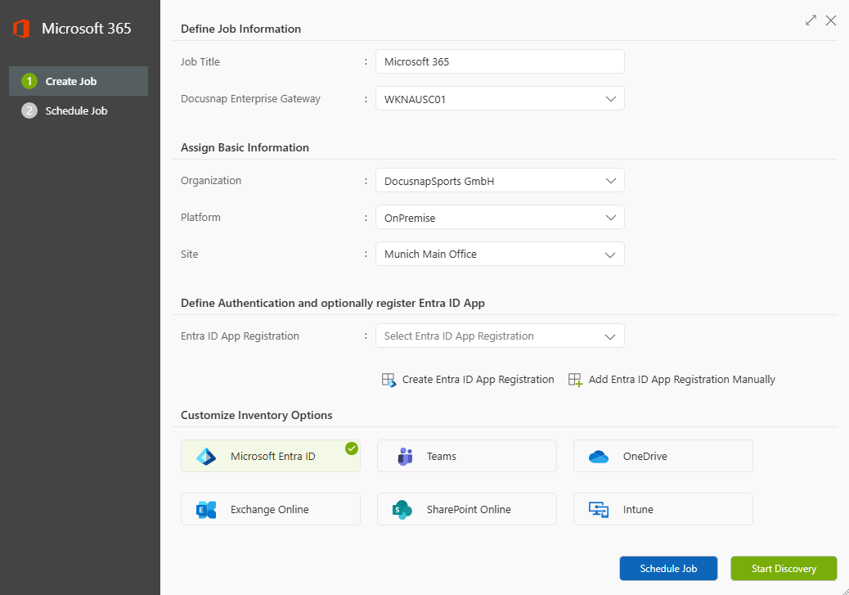This screenshot has height=595, width=849.
Task: Close the Microsoft 365 dialog
Action: (x=830, y=20)
